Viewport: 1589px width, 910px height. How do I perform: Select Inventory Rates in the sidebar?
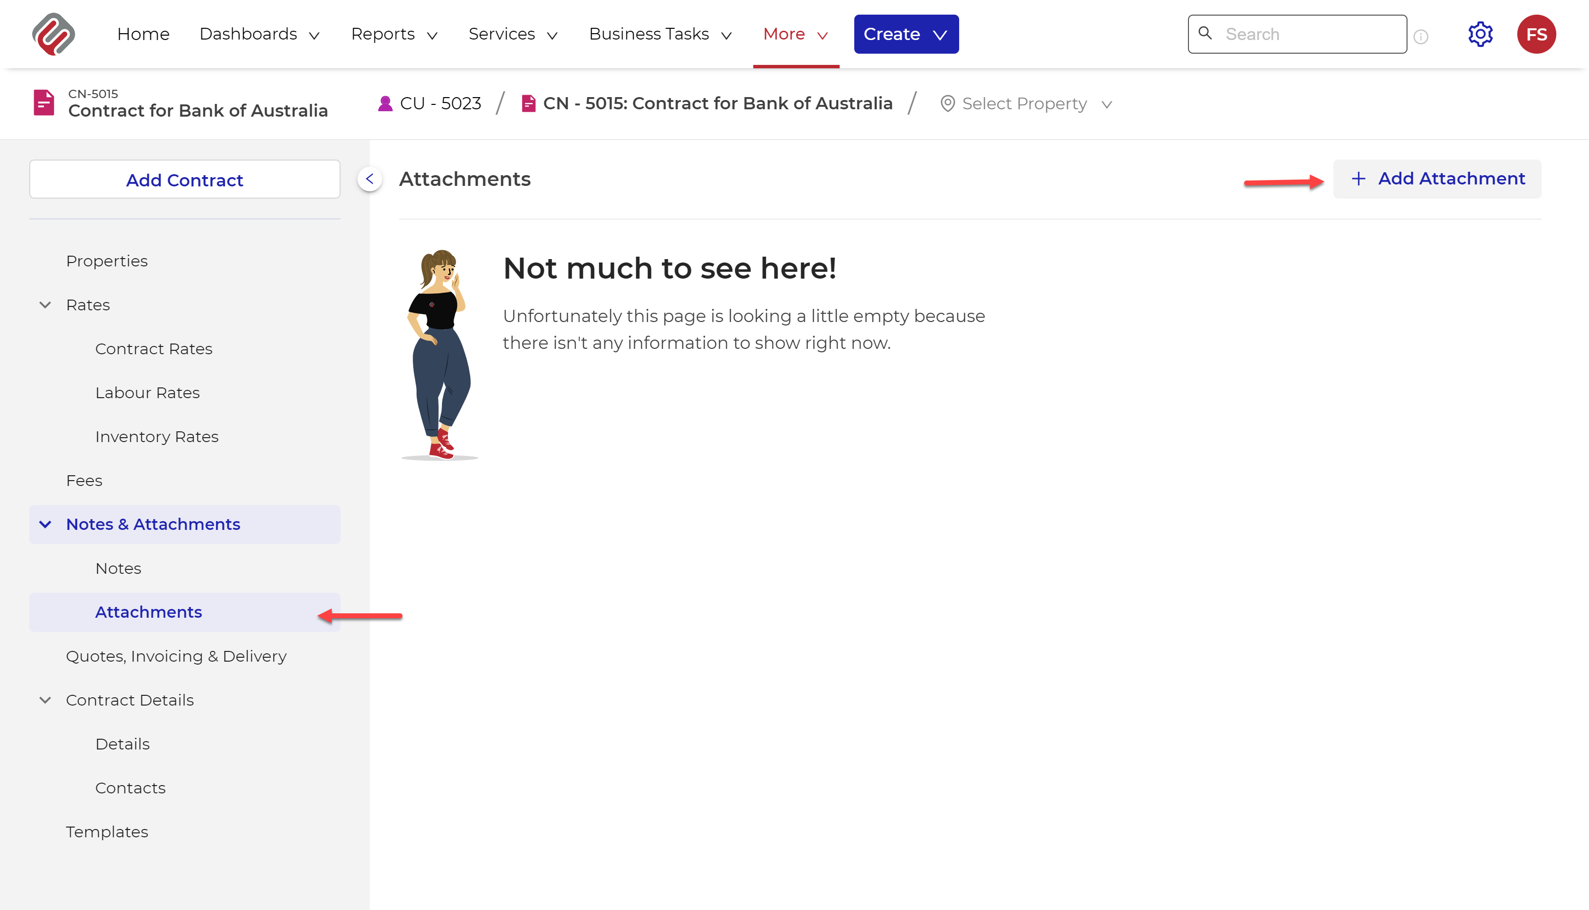pos(157,436)
